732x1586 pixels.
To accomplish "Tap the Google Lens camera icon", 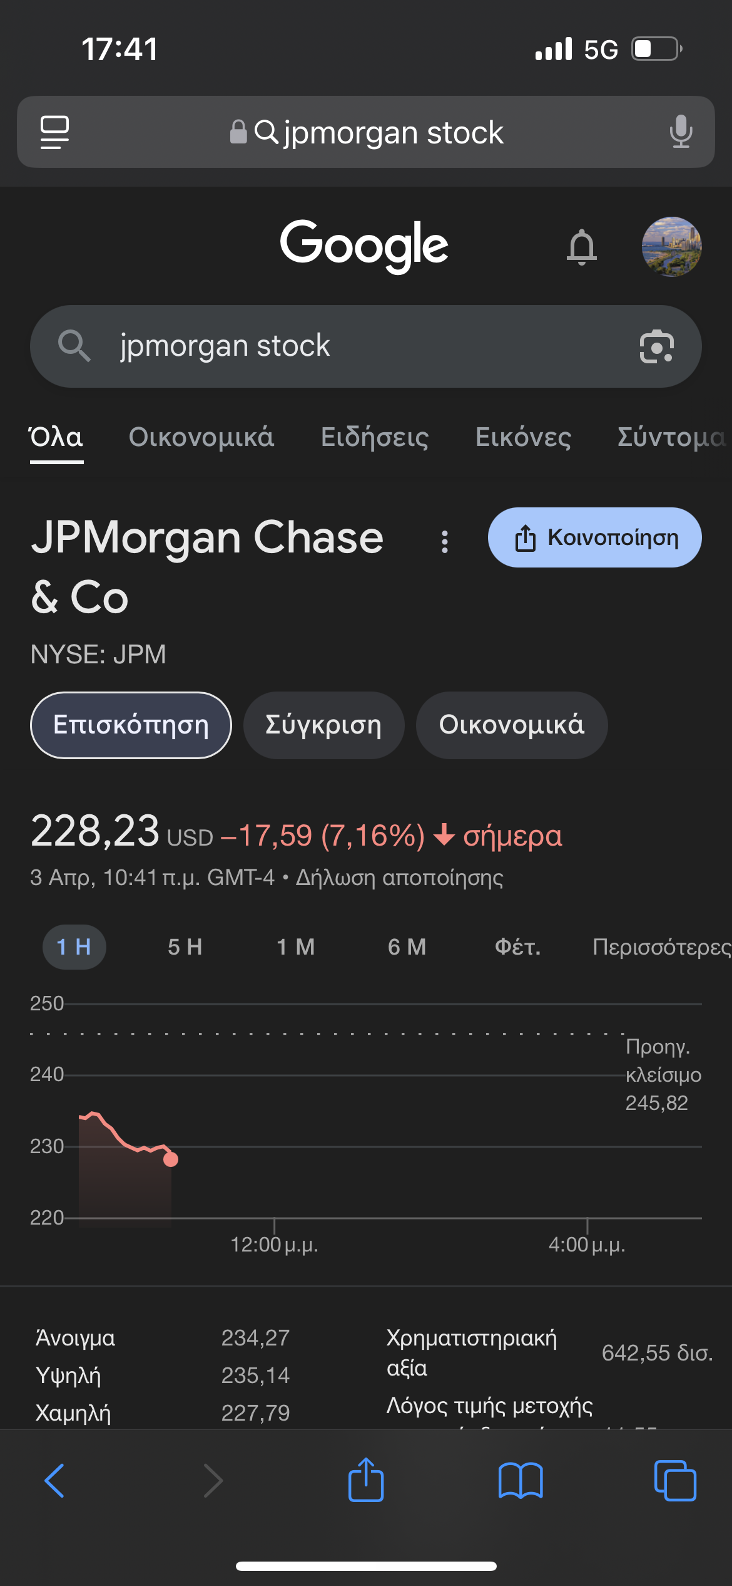I will click(656, 346).
